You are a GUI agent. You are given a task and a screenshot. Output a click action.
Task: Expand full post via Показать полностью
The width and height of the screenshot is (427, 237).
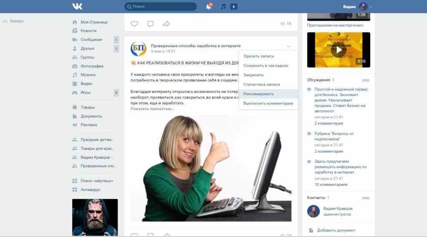point(152,109)
